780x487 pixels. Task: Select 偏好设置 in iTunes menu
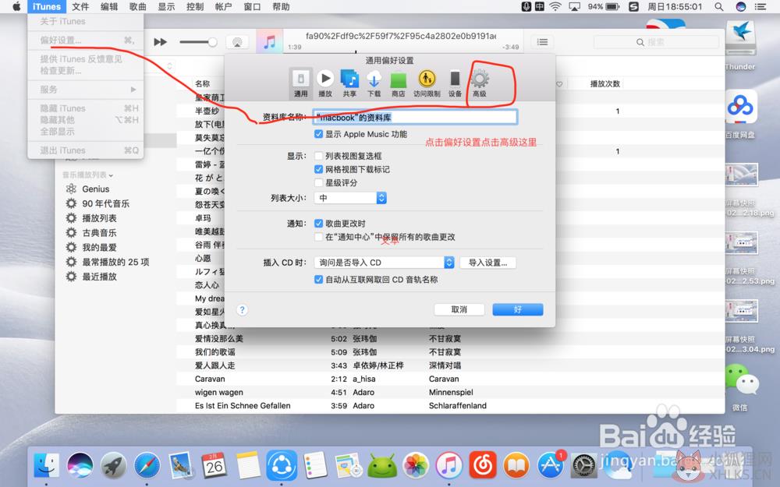pyautogui.click(x=85, y=41)
